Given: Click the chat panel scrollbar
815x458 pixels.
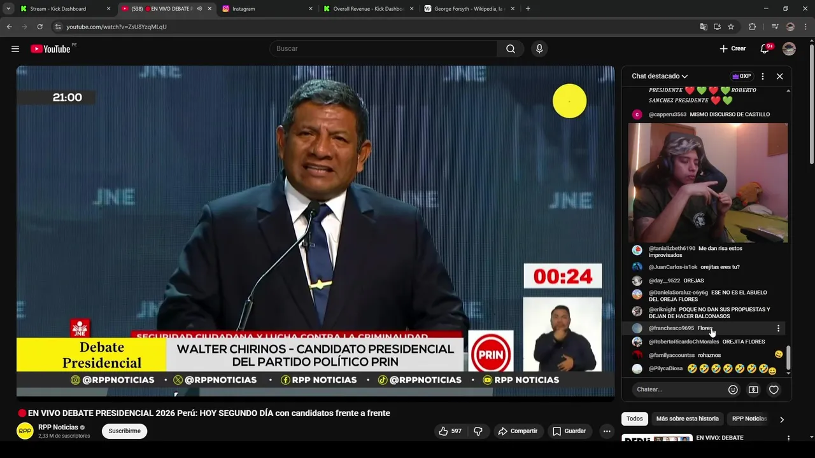Looking at the screenshot, I should pyautogui.click(x=788, y=357).
